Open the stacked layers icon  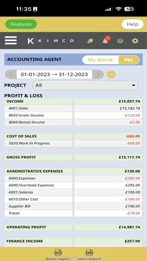pos(120,41)
